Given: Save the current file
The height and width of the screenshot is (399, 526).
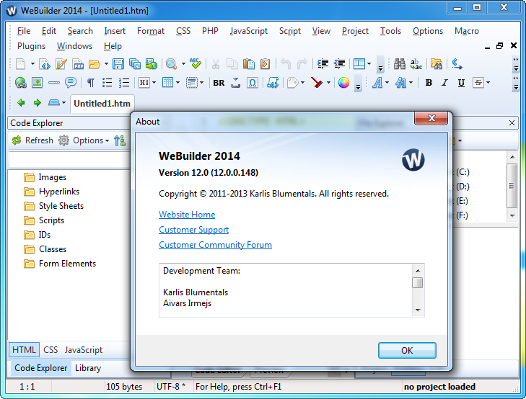Looking at the screenshot, I should [118, 63].
